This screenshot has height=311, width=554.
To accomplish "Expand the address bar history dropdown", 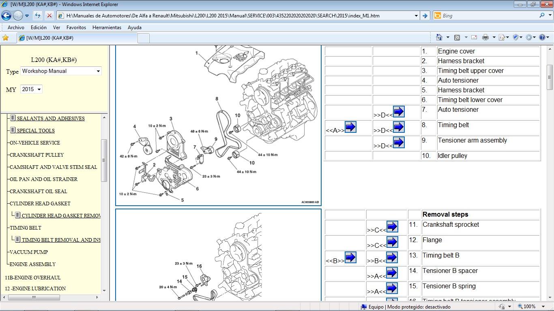I will (x=416, y=16).
